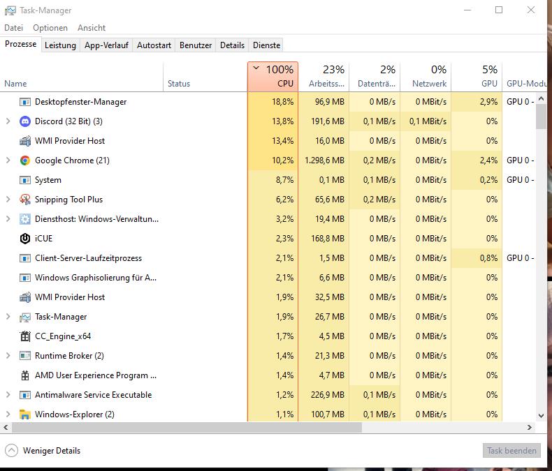The width and height of the screenshot is (552, 471).
Task: Sort by the Netzwerk column header
Action: pyautogui.click(x=426, y=77)
